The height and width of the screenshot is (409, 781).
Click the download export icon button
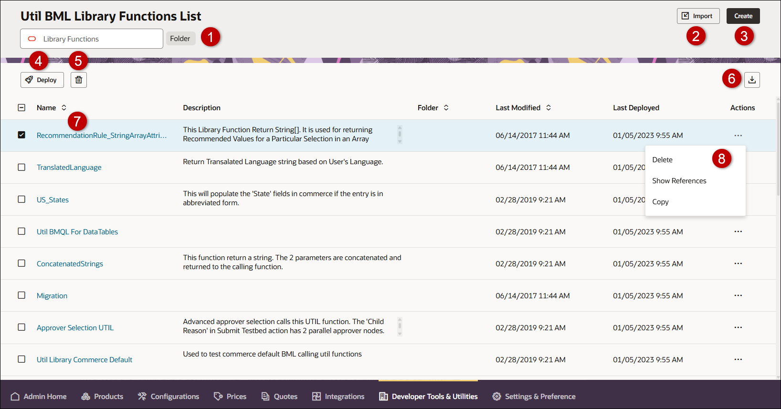click(752, 80)
